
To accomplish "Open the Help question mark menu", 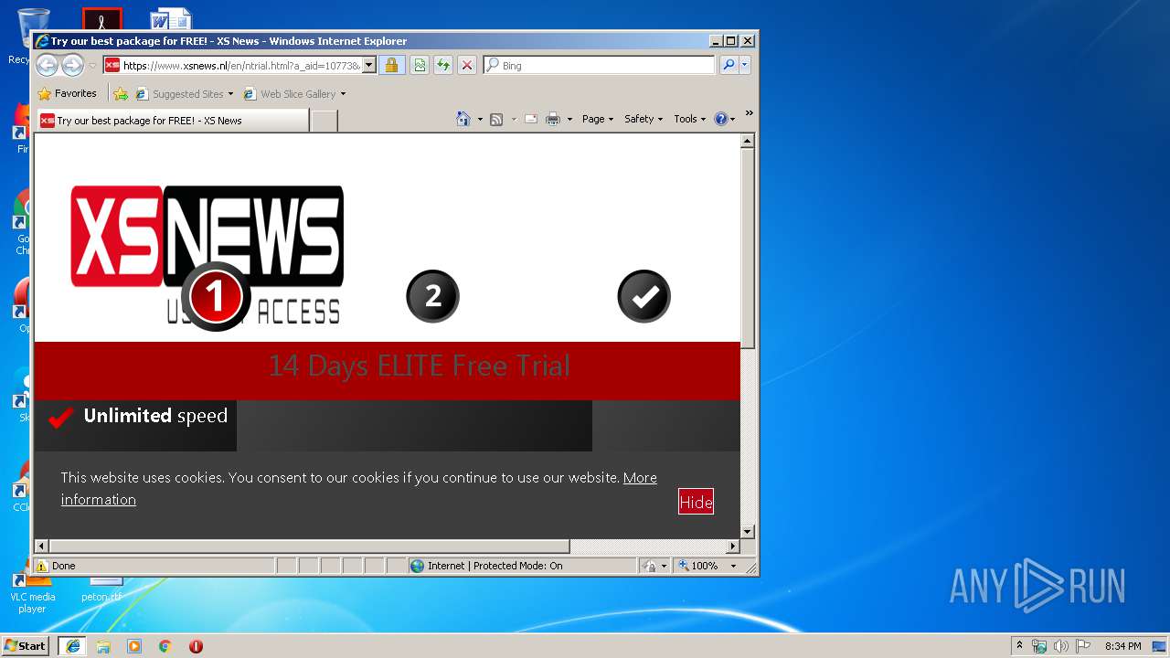I will 724,119.
